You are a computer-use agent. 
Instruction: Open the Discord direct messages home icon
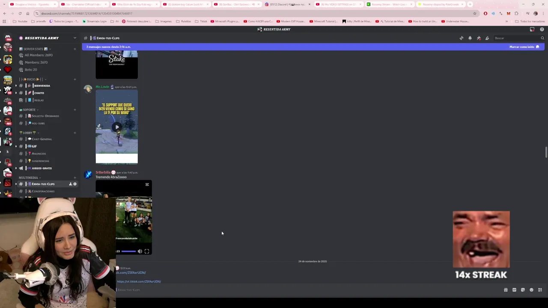8,38
